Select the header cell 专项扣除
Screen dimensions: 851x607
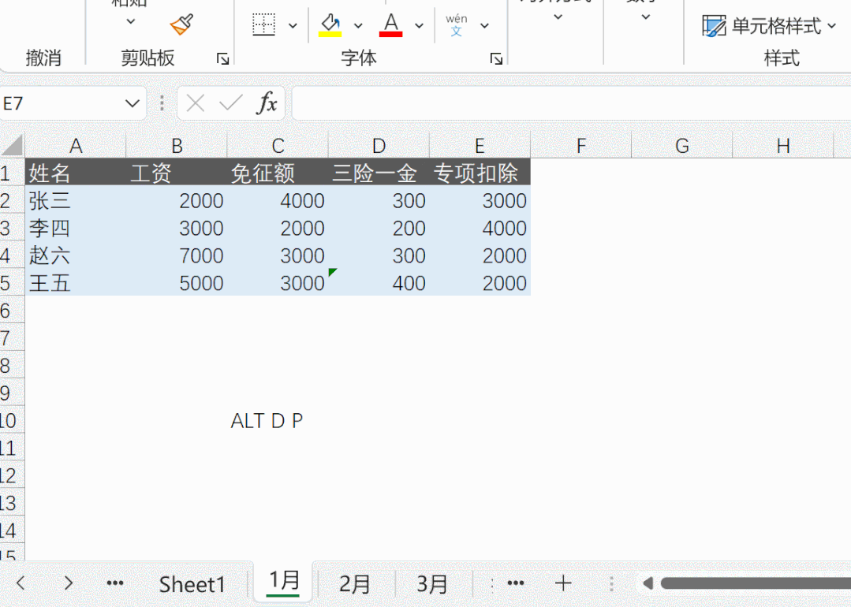point(480,173)
